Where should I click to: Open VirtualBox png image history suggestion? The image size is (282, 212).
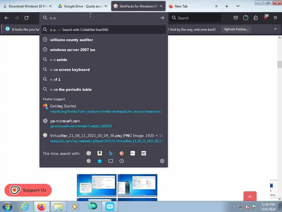coord(104,138)
